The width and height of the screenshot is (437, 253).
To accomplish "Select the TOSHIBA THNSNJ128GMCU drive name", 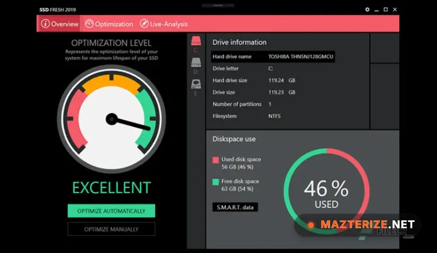I will [x=301, y=57].
